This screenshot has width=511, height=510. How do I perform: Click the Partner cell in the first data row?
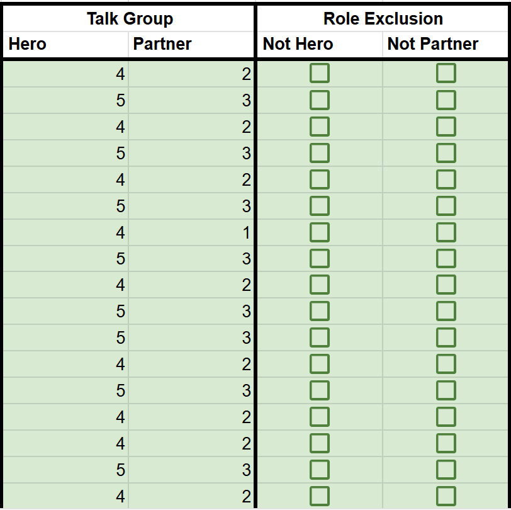pos(191,74)
